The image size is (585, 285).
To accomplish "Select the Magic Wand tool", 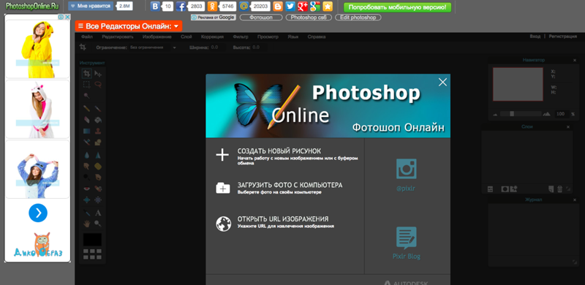I will point(86,96).
